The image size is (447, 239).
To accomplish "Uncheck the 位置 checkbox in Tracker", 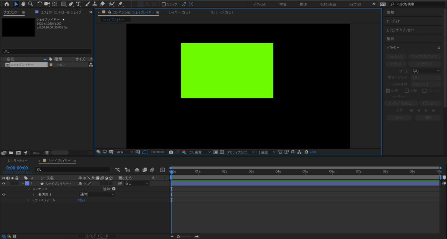I will tap(388, 90).
